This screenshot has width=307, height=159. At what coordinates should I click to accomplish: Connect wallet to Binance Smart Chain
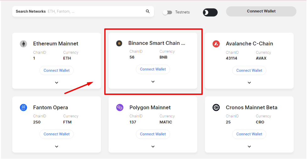(153, 69)
